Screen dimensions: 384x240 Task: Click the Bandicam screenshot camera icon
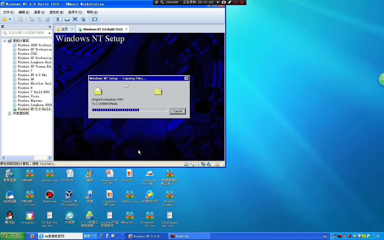coord(224,2)
